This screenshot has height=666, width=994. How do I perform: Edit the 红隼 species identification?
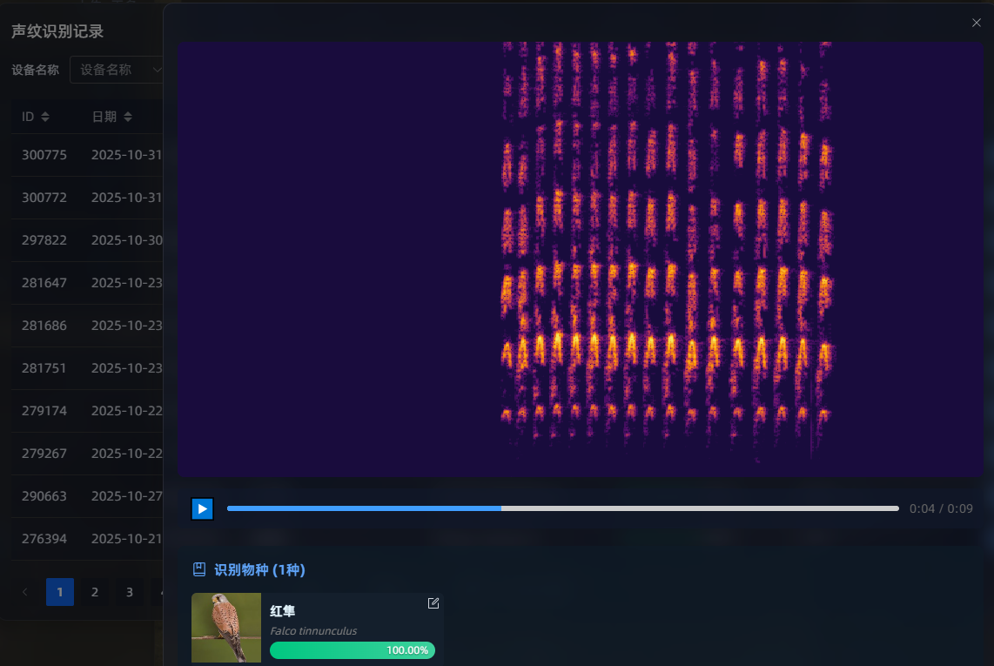pos(433,603)
